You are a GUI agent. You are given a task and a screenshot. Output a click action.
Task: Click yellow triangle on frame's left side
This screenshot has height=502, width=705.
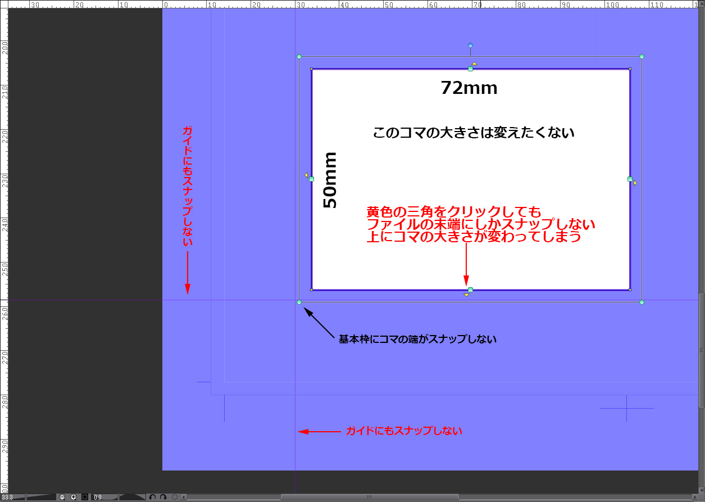(306, 175)
